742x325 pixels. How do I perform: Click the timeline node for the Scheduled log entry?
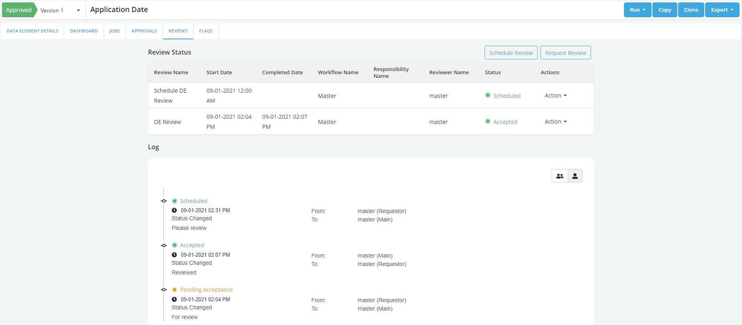[164, 201]
